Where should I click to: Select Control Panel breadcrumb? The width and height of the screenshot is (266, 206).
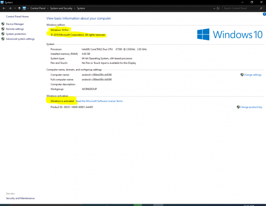click(38, 8)
